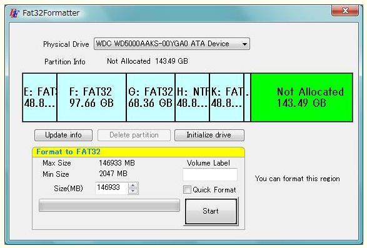Select the G: FAT32 68.36 GB partition
367x248 pixels.
pos(151,97)
